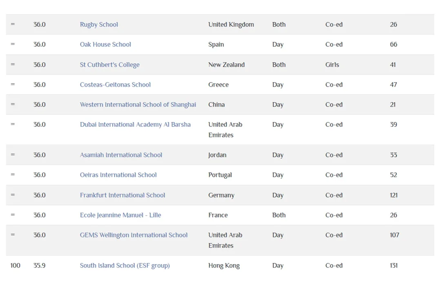
Task: Open the Frankfurt International School link
Action: click(x=122, y=195)
